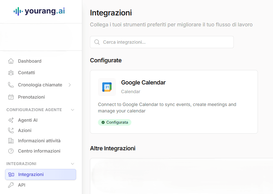
Task: Click the Informazioni attività building icon
Action: pos(11,141)
